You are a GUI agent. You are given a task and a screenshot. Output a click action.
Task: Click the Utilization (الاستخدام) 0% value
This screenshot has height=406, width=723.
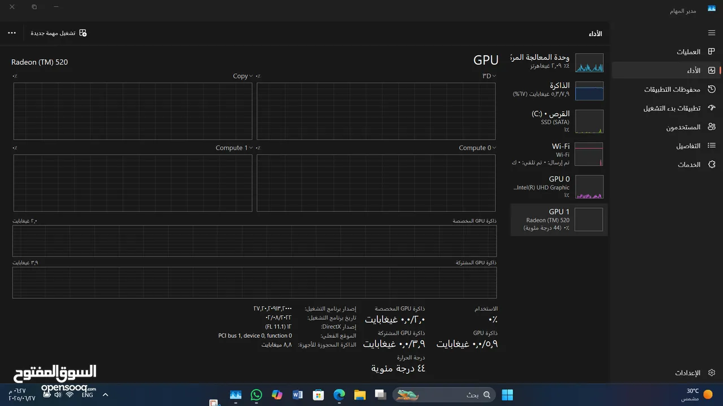click(x=493, y=319)
